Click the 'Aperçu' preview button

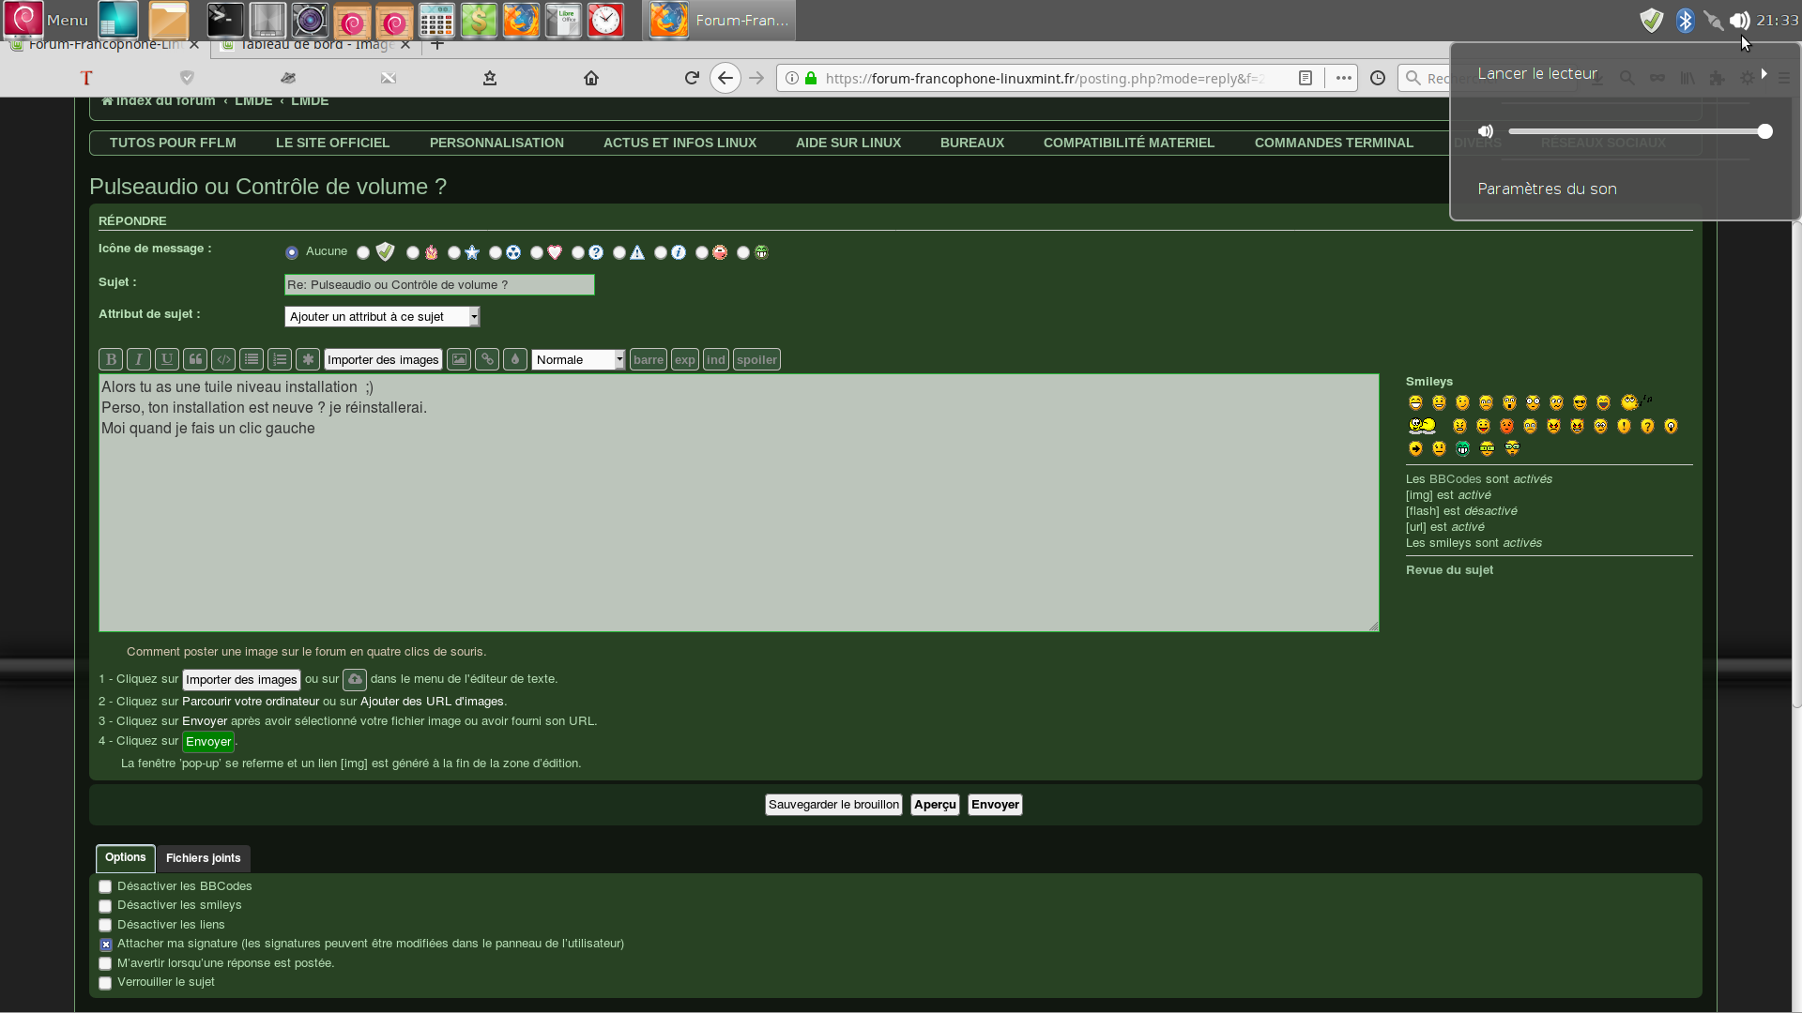(x=935, y=805)
